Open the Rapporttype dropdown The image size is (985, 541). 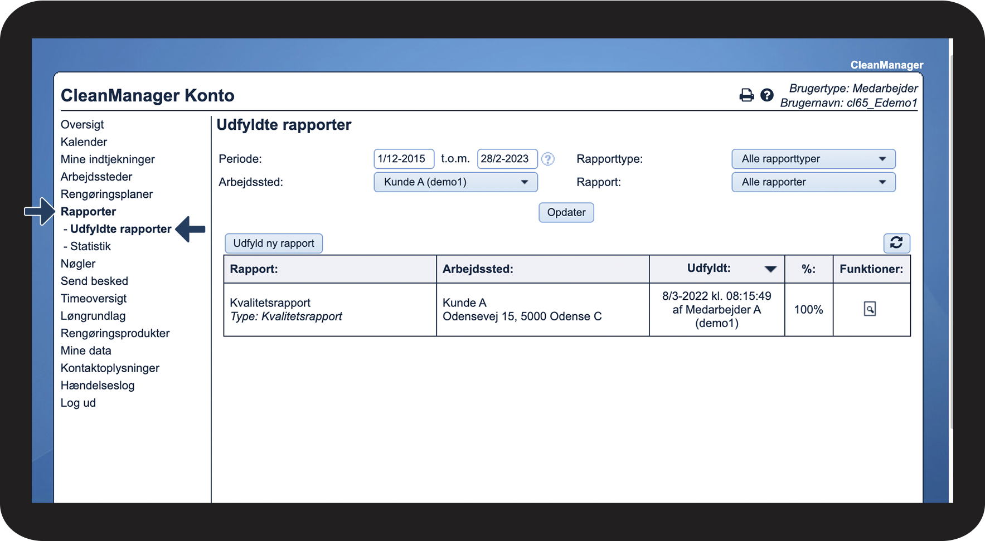coord(813,159)
